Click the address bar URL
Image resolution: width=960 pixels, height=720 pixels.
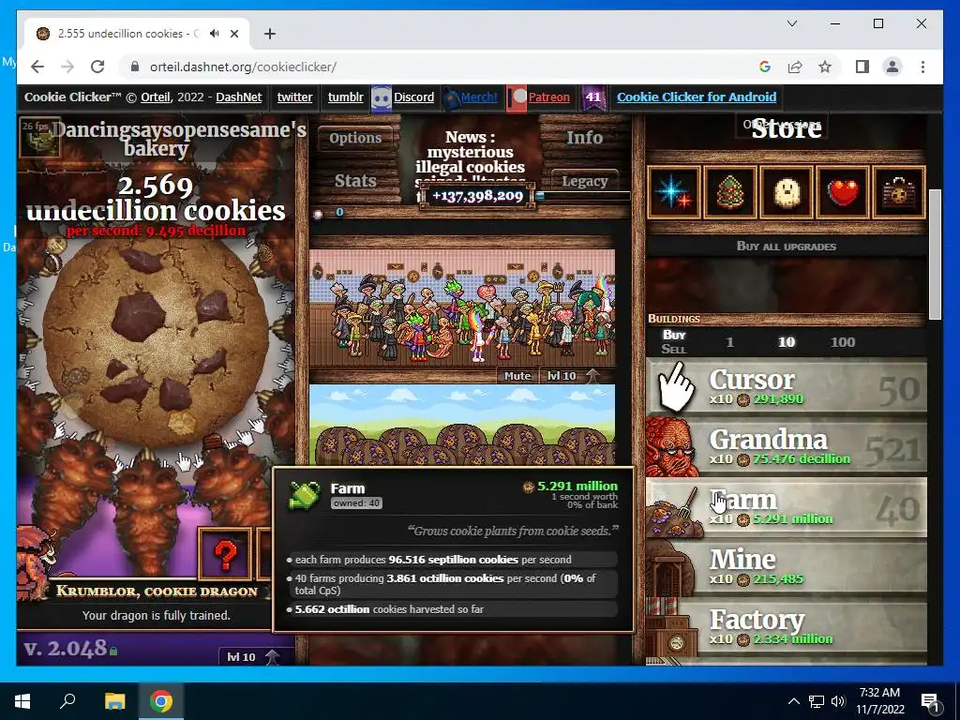tap(243, 67)
